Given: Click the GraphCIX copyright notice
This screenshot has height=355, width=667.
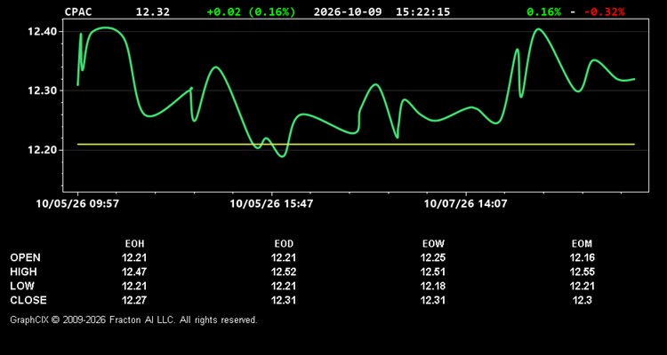Looking at the screenshot, I should (133, 319).
